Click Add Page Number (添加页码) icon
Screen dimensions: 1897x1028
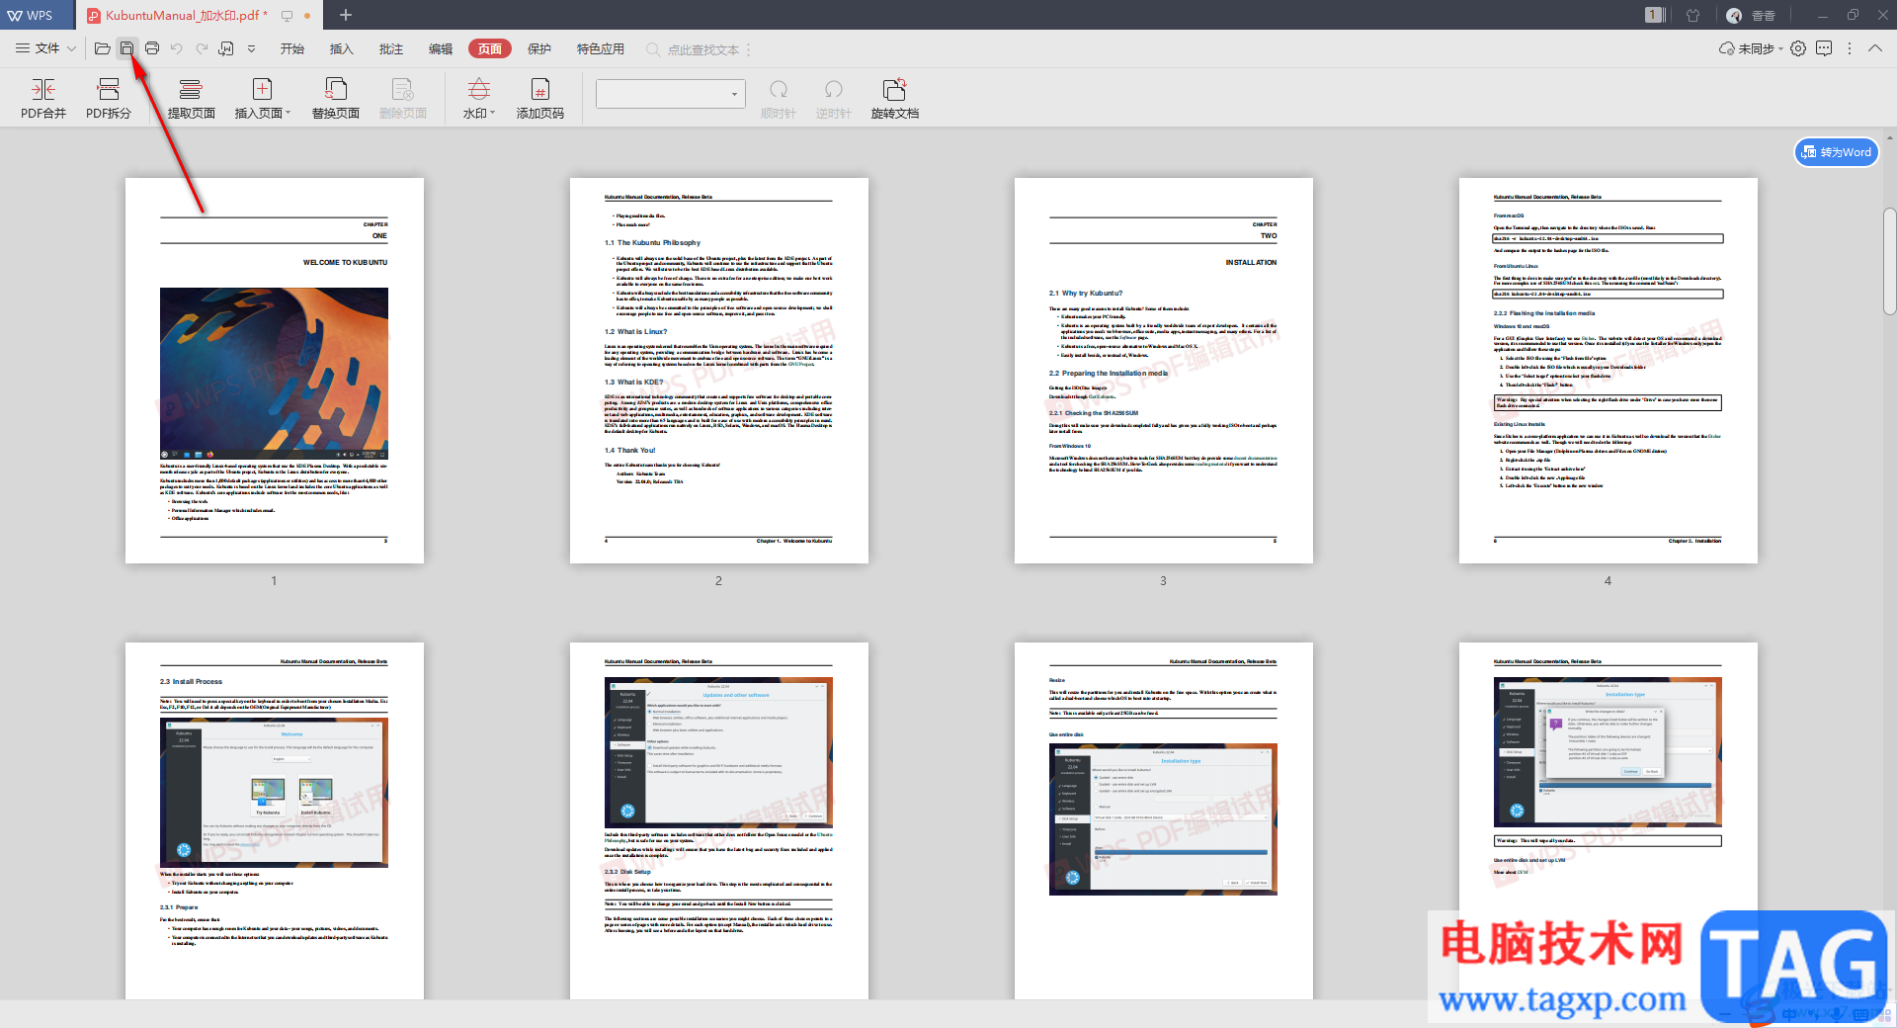[540, 90]
